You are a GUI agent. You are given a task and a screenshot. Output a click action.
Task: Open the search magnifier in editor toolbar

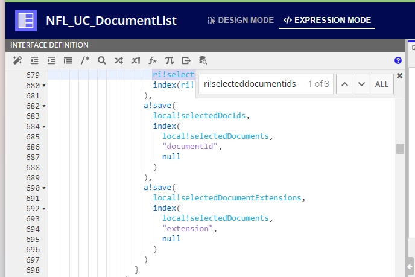pos(102,60)
